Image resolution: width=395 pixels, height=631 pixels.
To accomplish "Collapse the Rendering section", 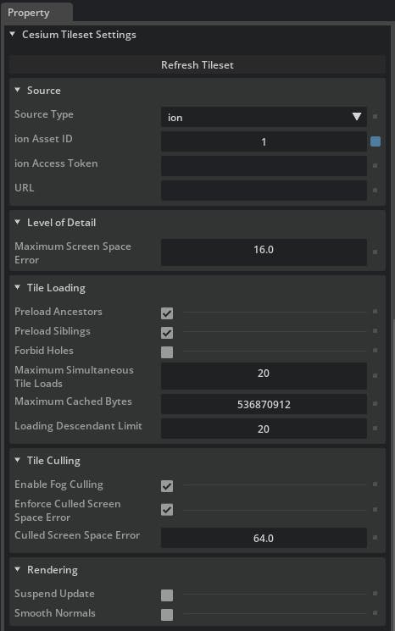I will tap(17, 569).
